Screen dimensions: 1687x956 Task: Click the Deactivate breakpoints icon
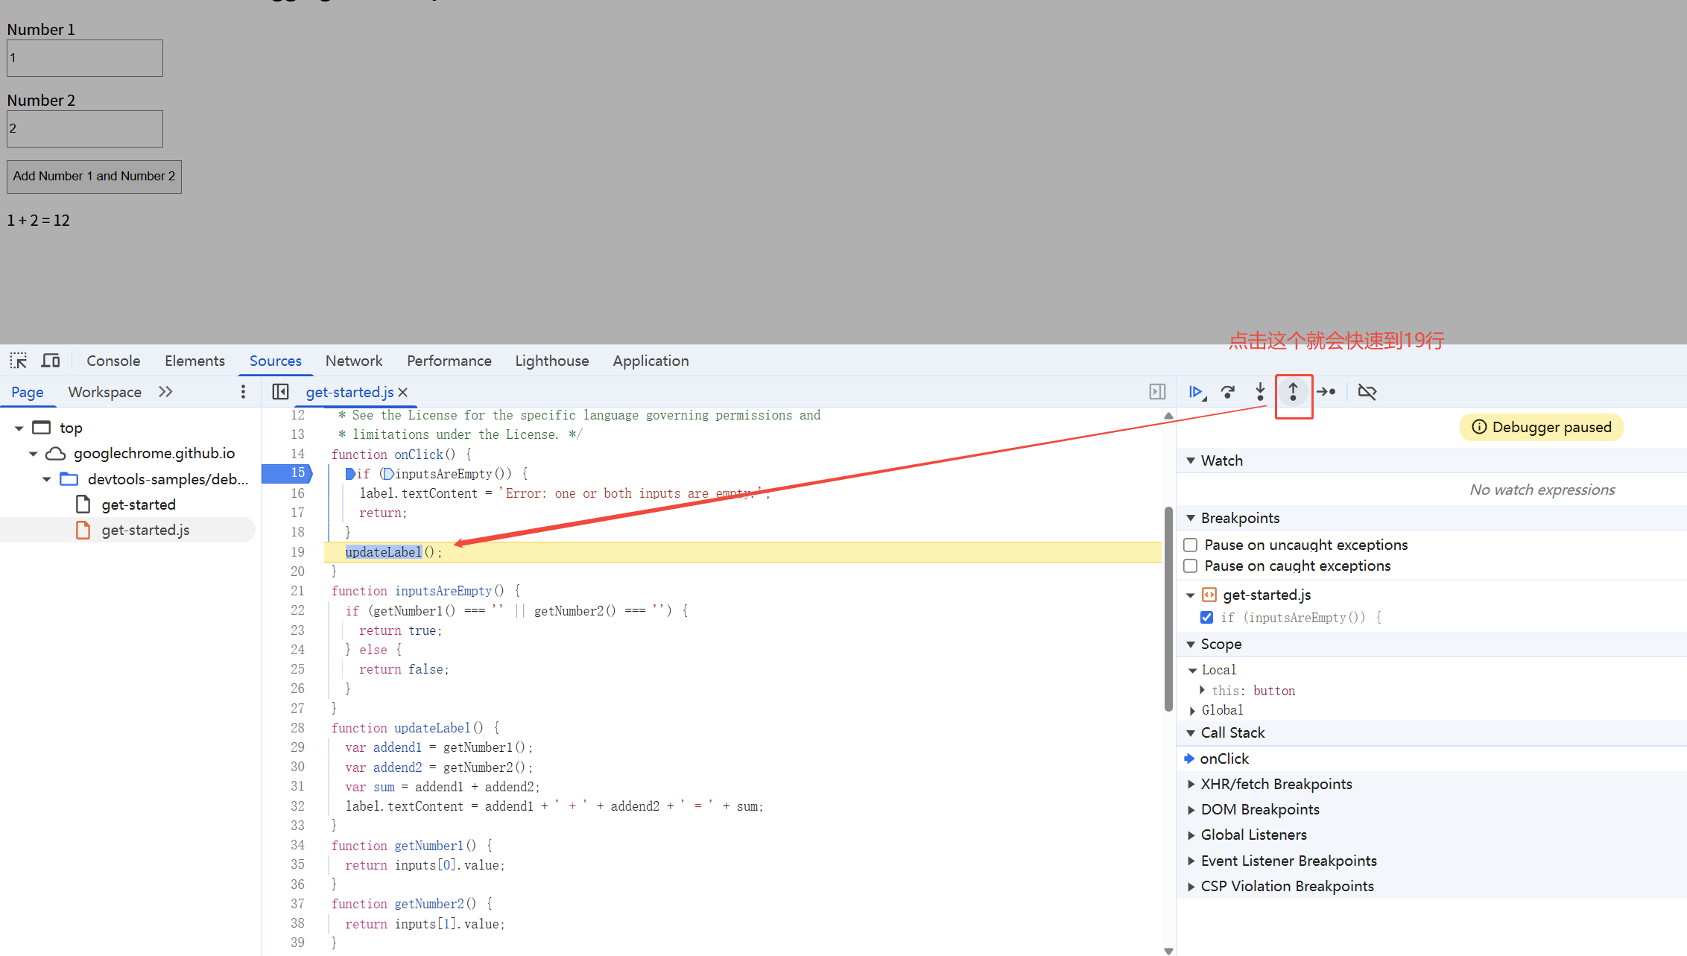[1367, 392]
